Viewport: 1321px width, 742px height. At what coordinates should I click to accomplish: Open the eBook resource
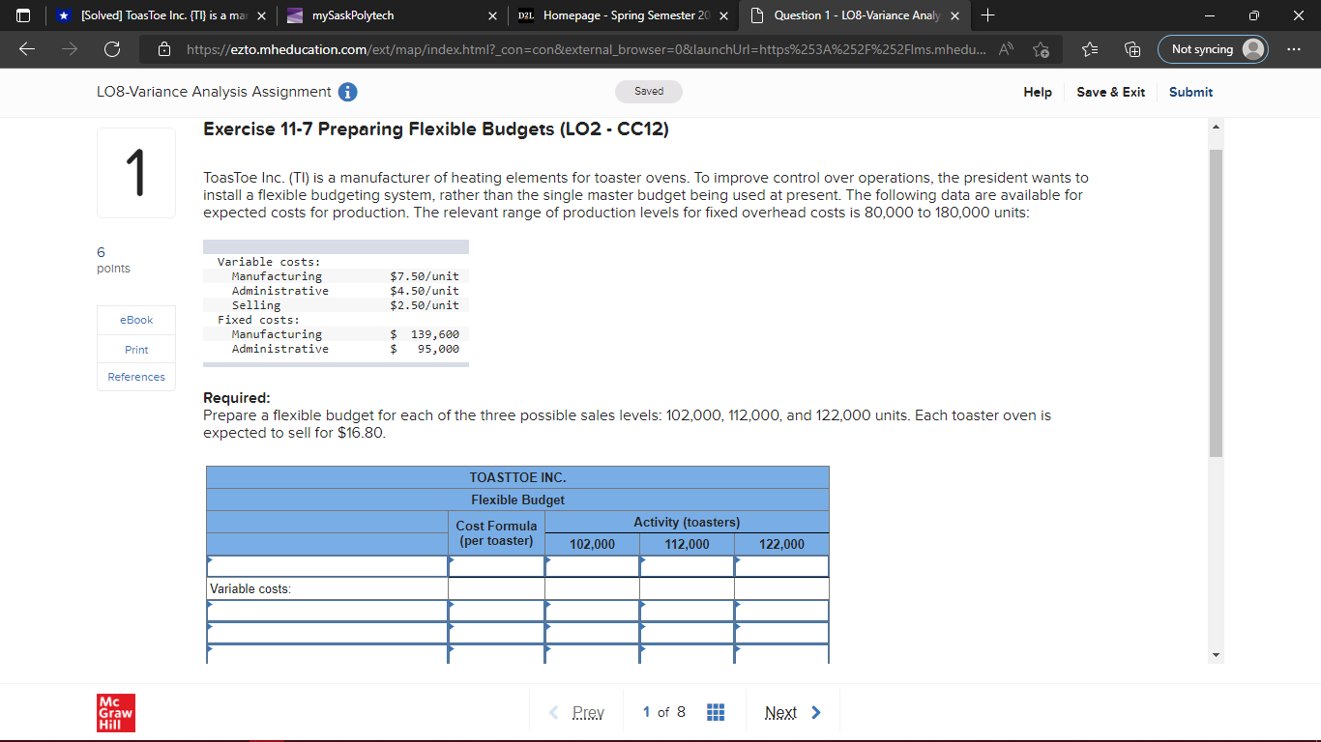[x=136, y=320]
